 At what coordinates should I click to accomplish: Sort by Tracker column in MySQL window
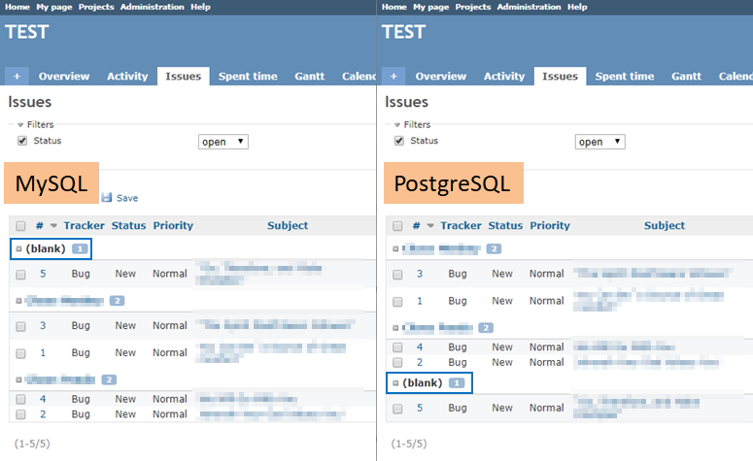pos(84,225)
